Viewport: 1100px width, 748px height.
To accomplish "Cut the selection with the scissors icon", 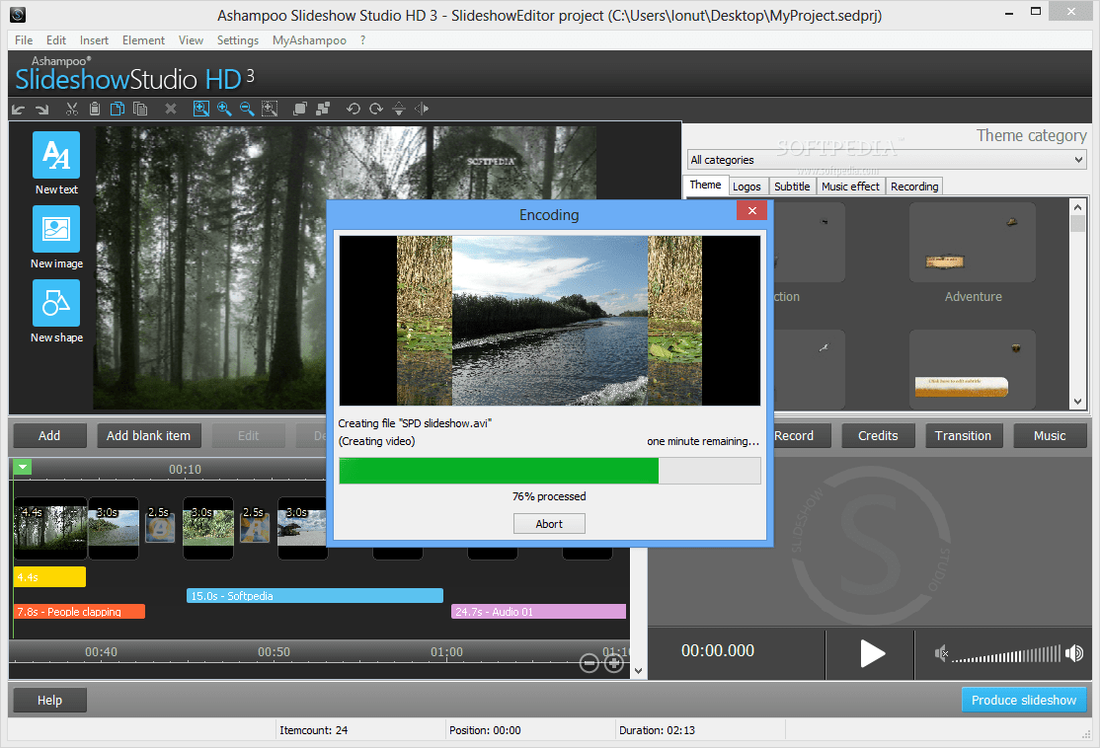I will (72, 109).
